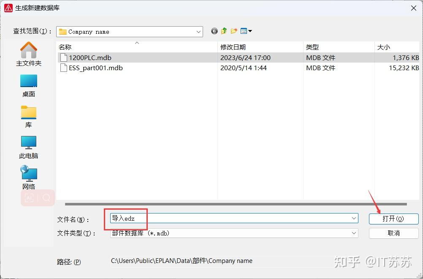Select 此电脑 from the sidebar
The height and width of the screenshot is (279, 423).
(28, 146)
